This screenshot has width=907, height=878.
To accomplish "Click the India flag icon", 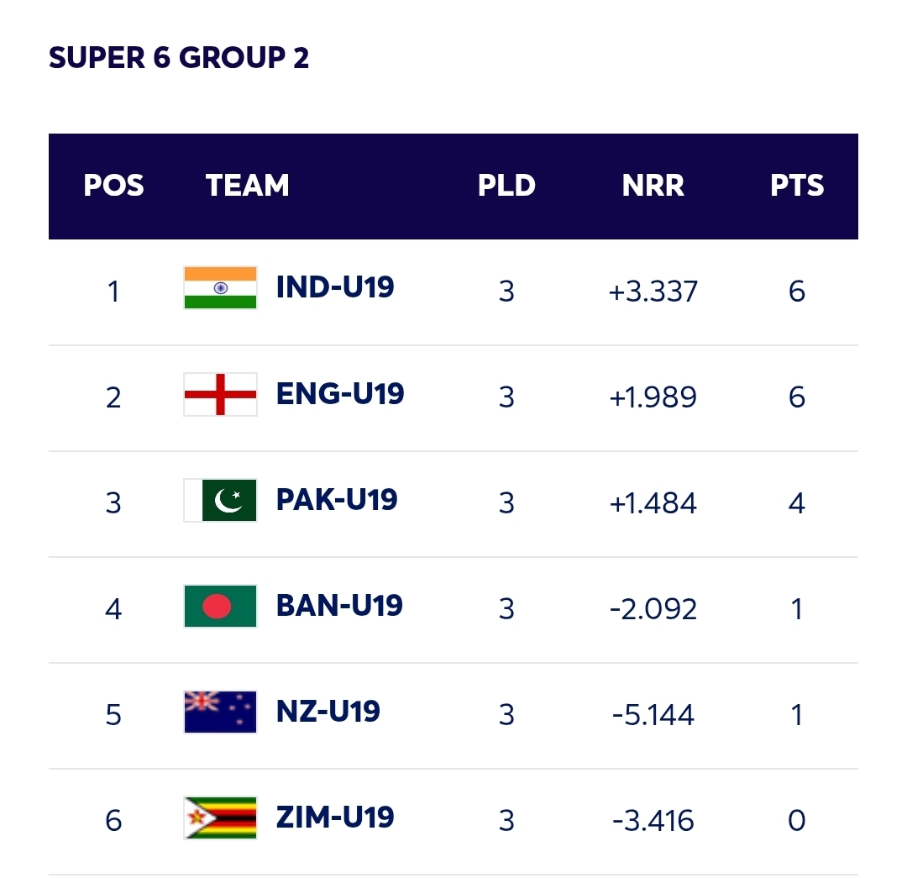I will pyautogui.click(x=220, y=288).
